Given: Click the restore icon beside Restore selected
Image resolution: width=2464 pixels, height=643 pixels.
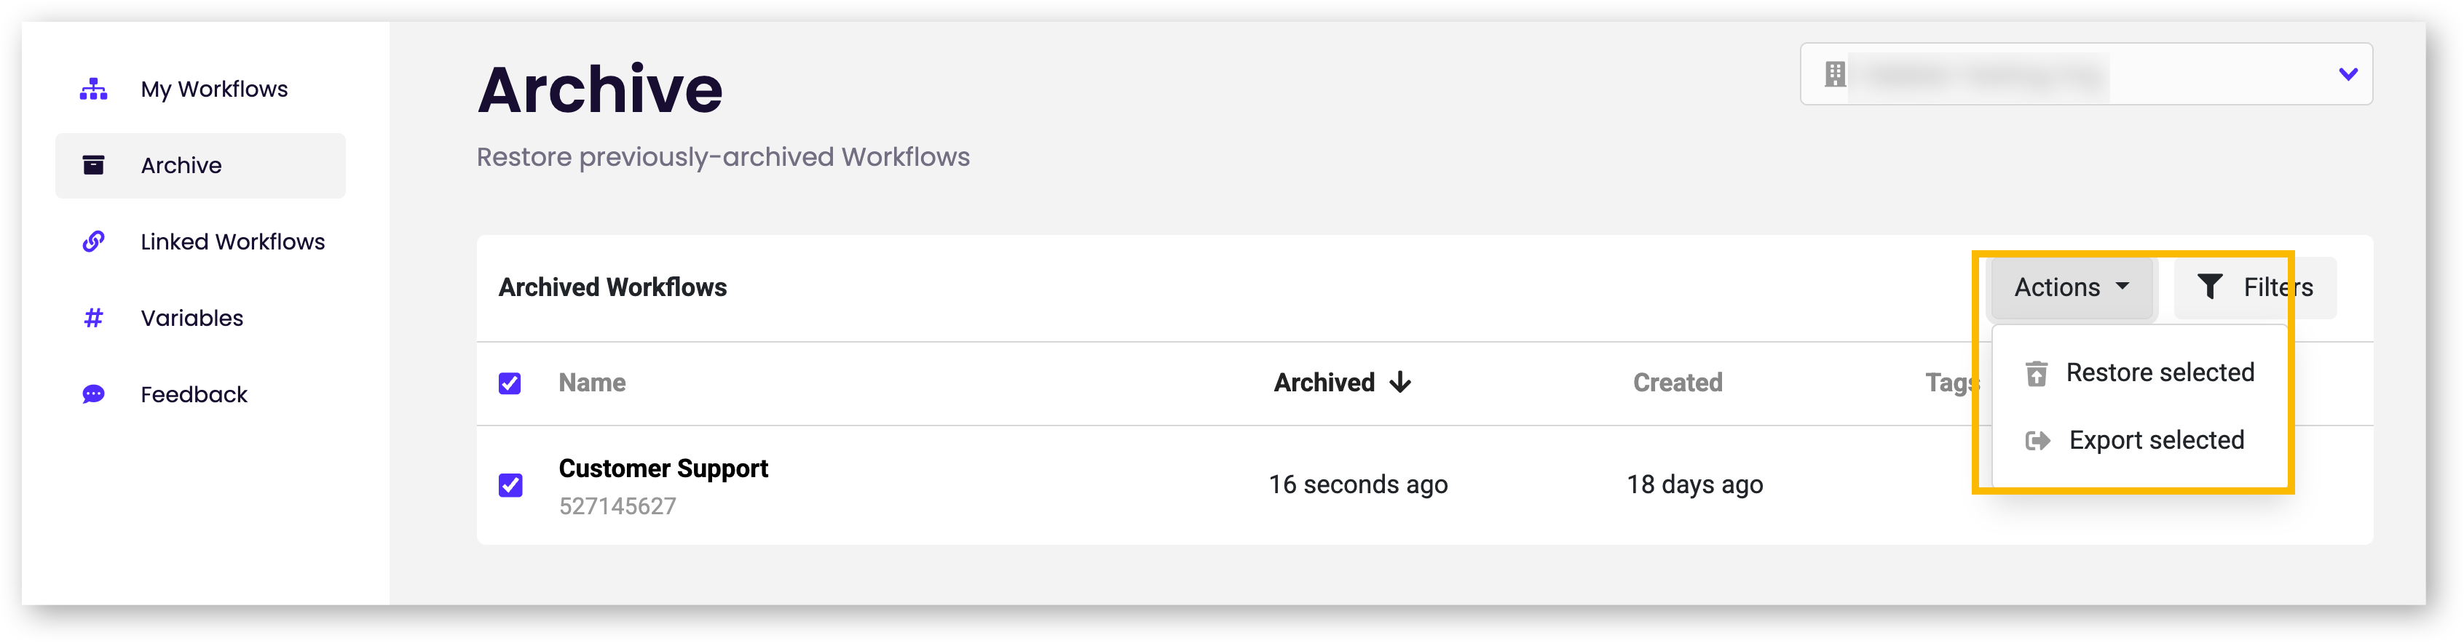Looking at the screenshot, I should click(2037, 372).
